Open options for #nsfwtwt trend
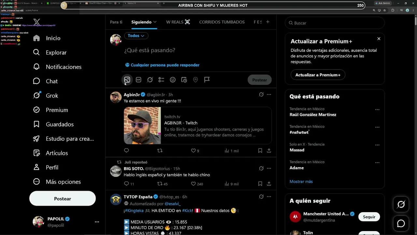 coord(377,127)
